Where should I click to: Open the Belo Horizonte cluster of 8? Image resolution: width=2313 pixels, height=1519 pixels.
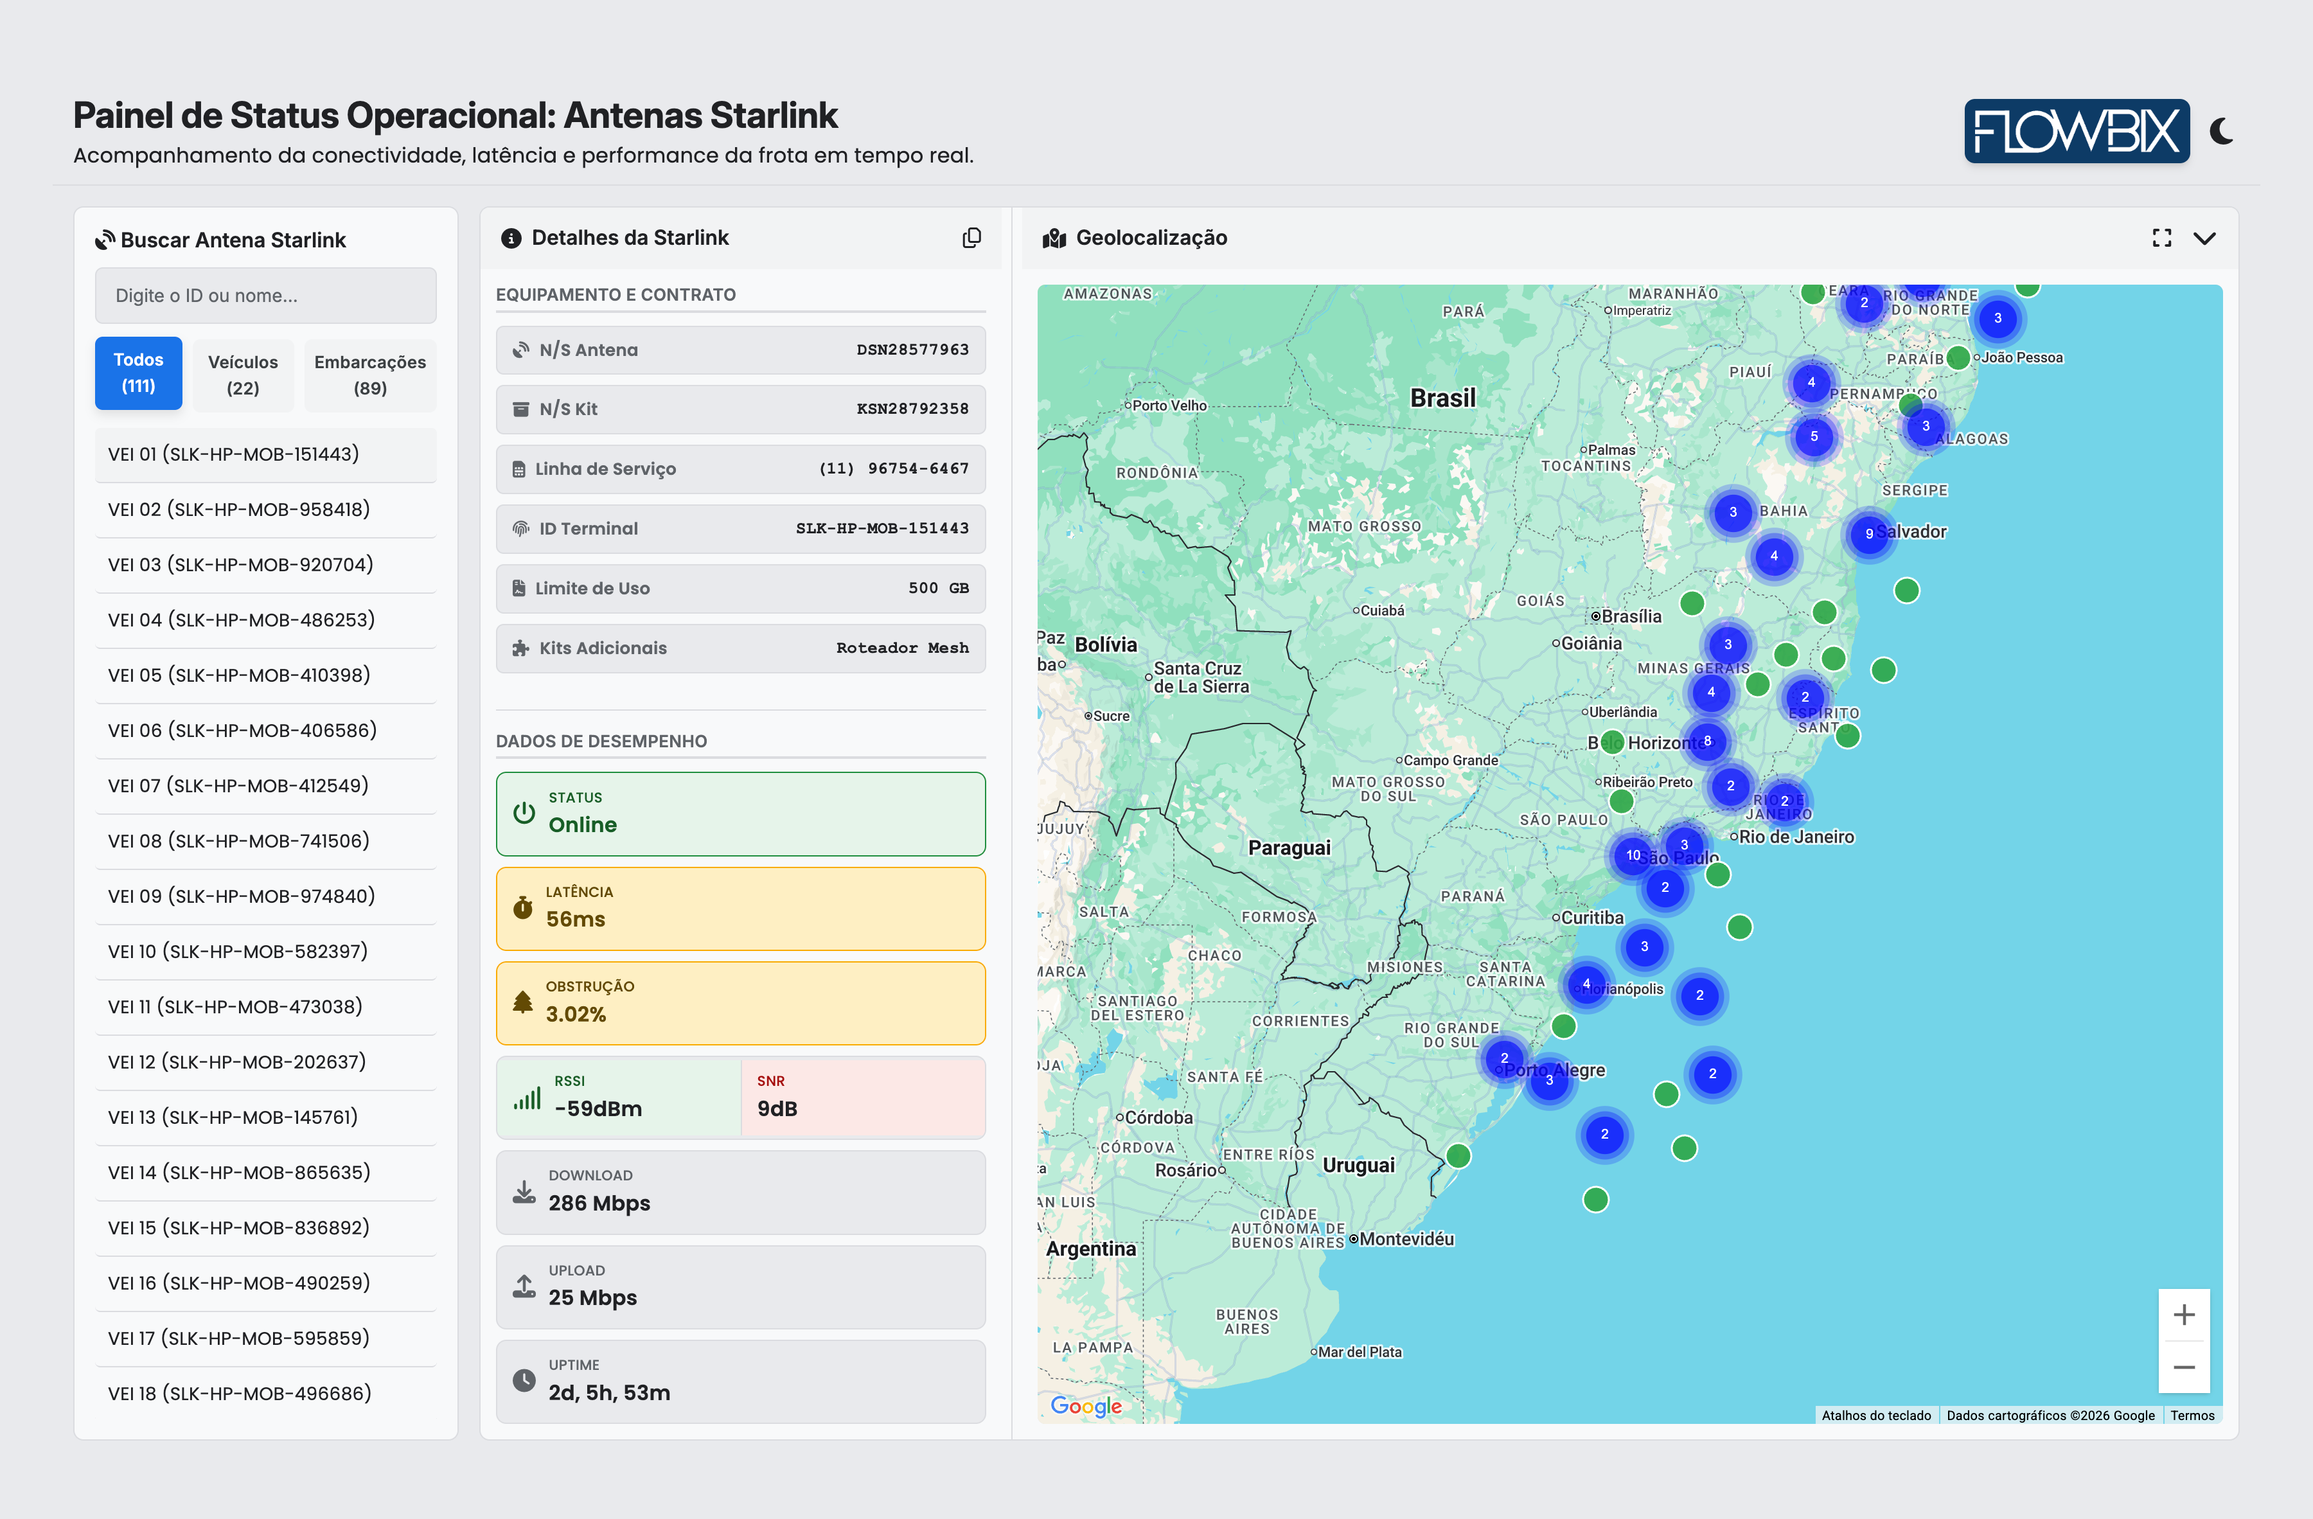1708,742
